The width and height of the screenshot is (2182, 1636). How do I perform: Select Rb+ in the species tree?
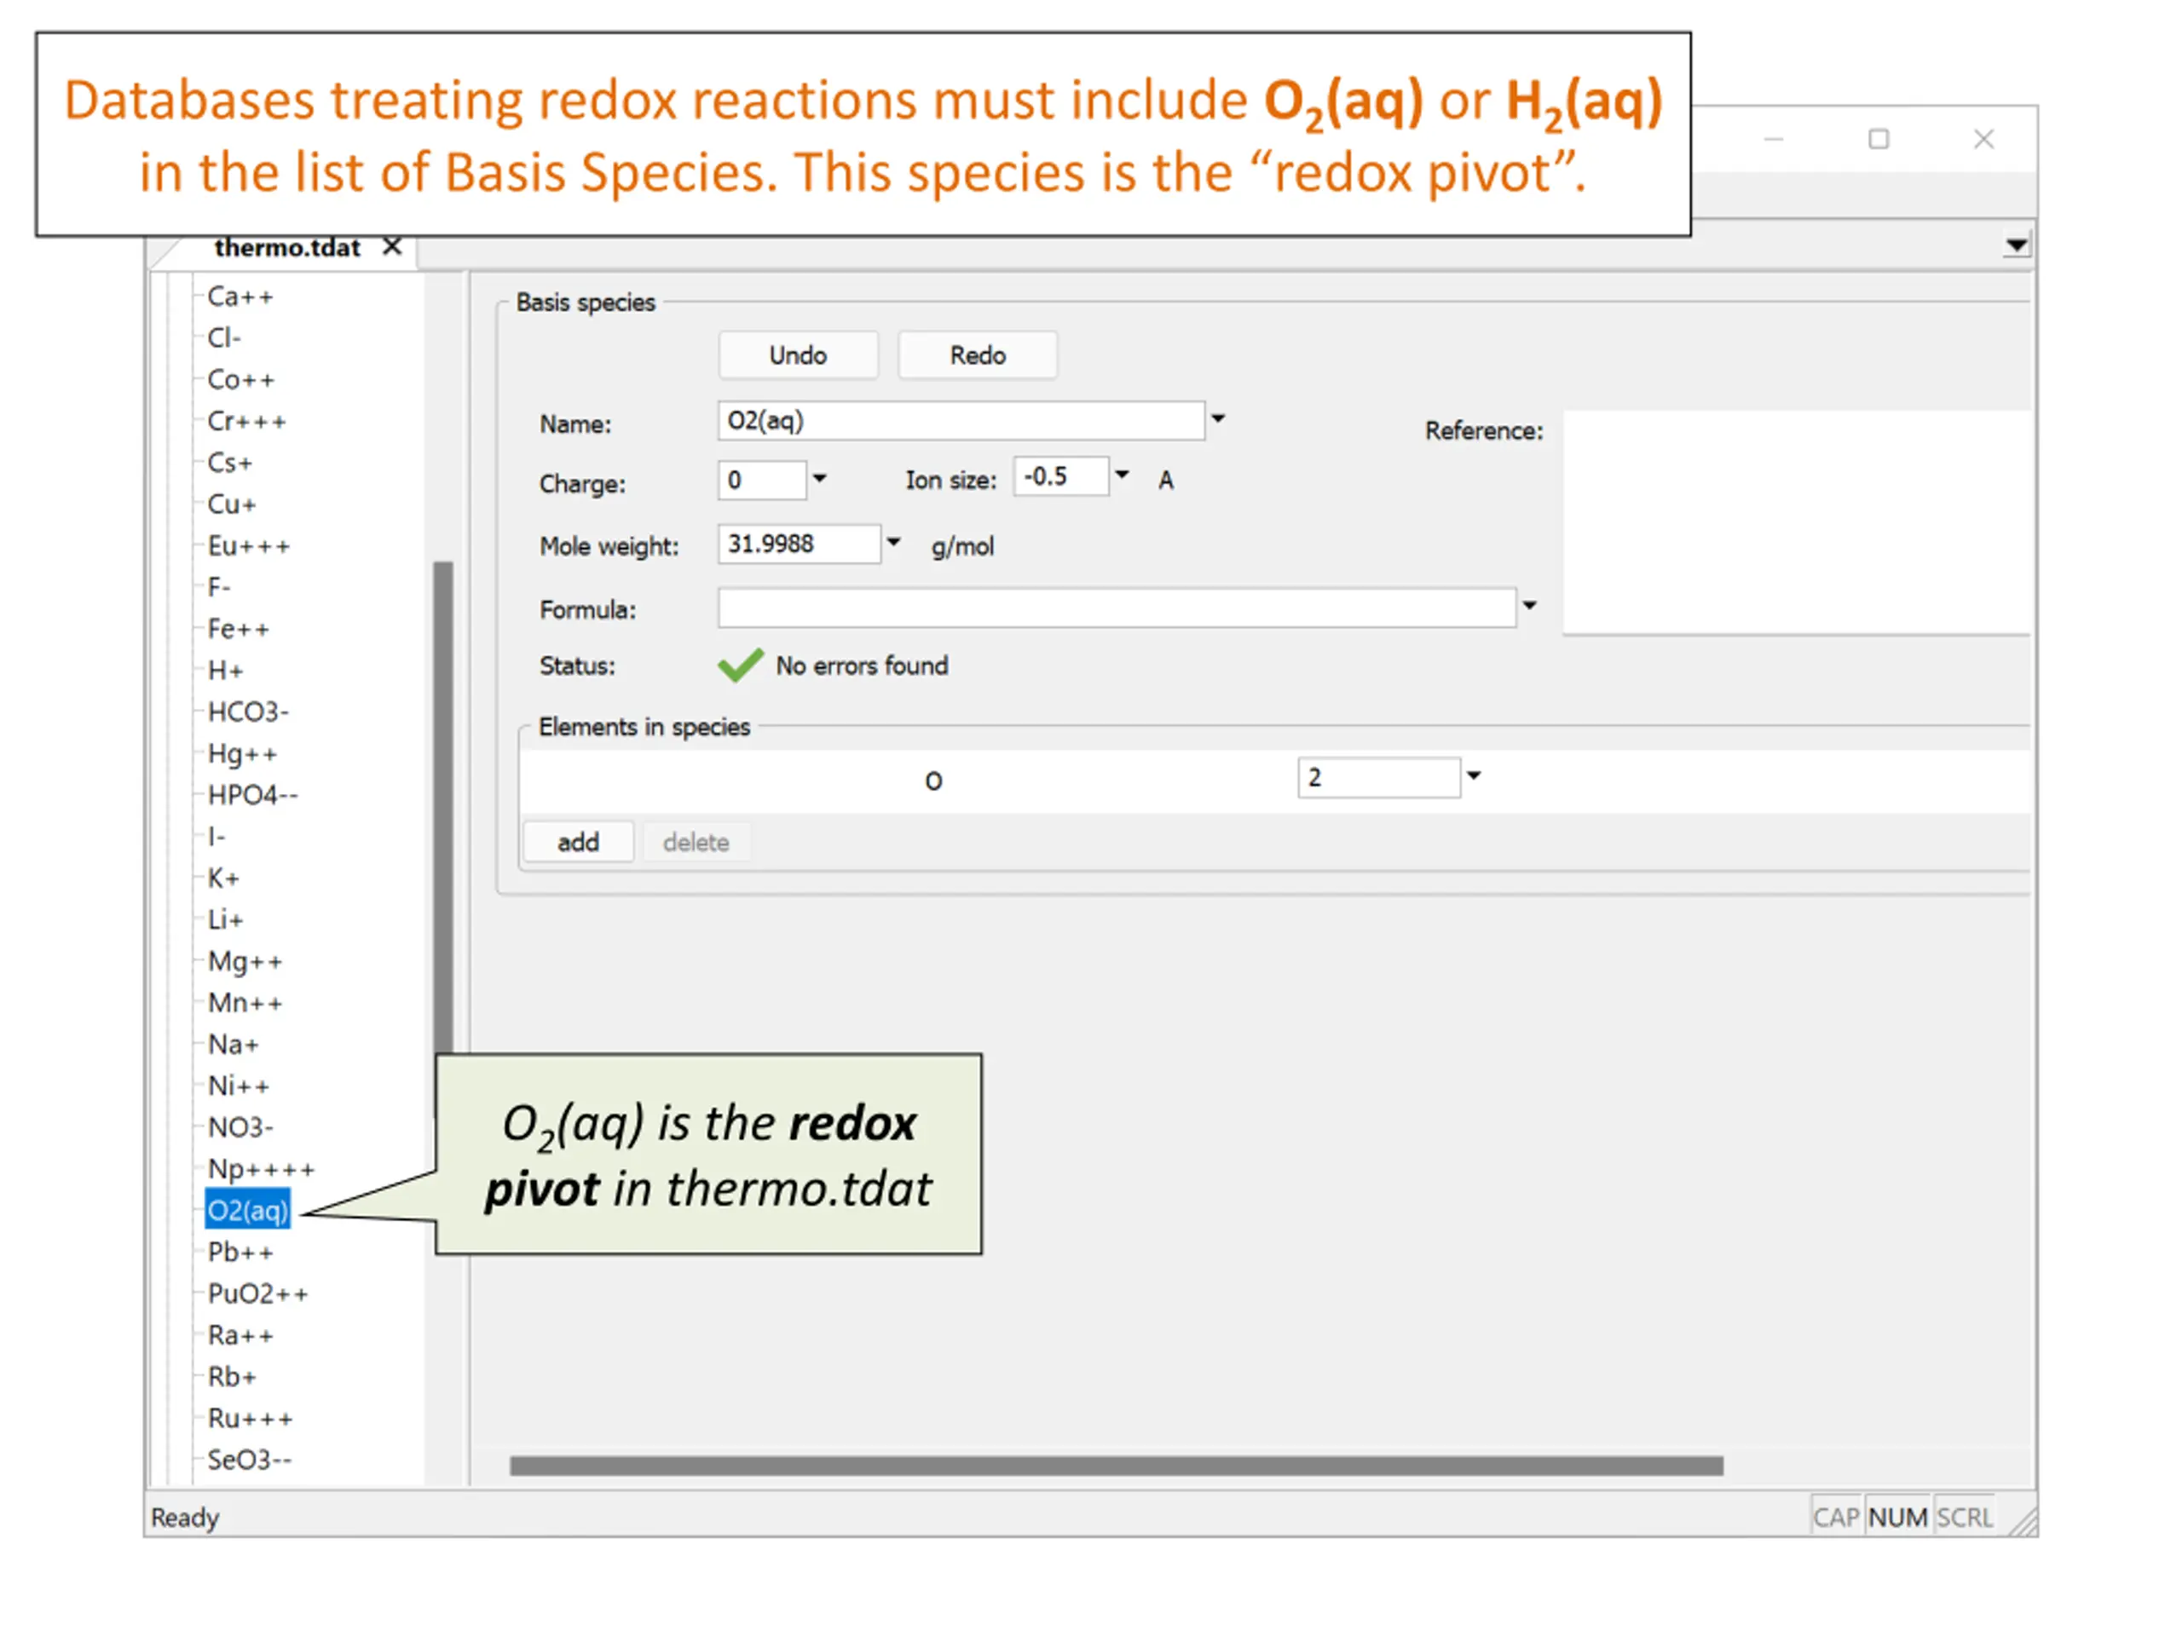point(232,1377)
